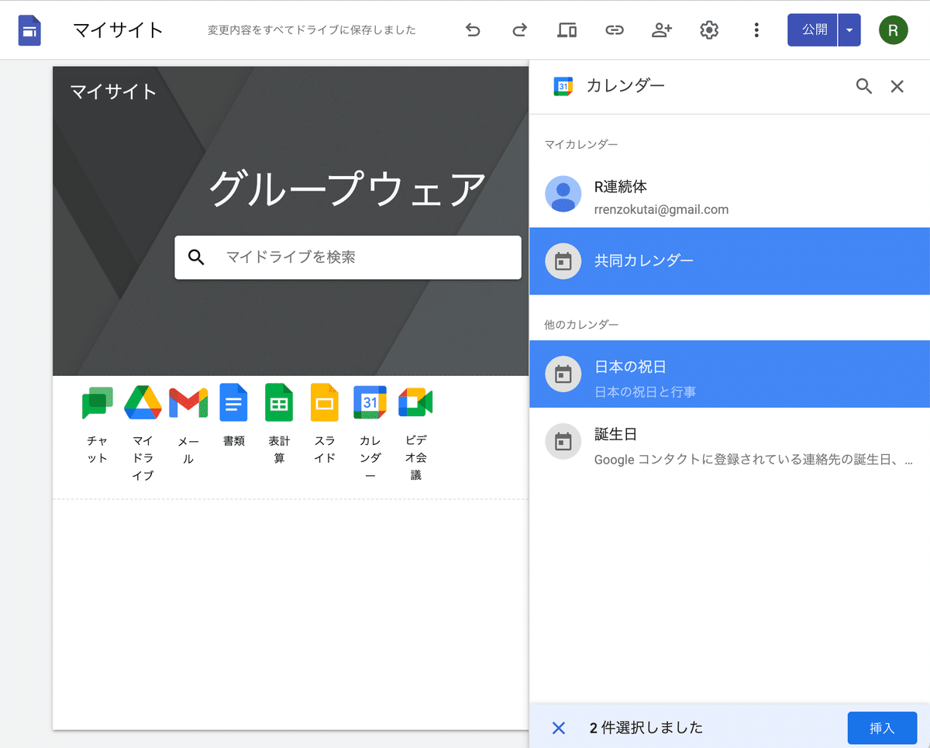The image size is (930, 748).
Task: Open the 表計算 Sheets icon
Action: coord(279,402)
